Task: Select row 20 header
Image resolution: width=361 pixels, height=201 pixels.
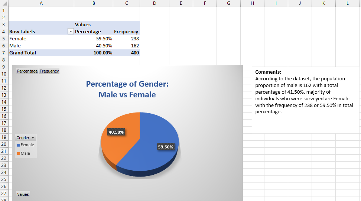Action: point(4,144)
